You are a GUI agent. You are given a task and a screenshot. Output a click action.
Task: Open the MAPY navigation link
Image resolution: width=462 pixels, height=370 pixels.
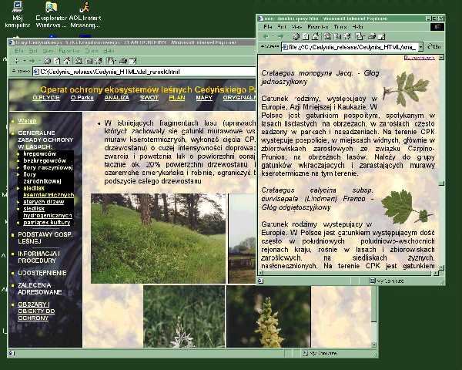pyautogui.click(x=204, y=98)
